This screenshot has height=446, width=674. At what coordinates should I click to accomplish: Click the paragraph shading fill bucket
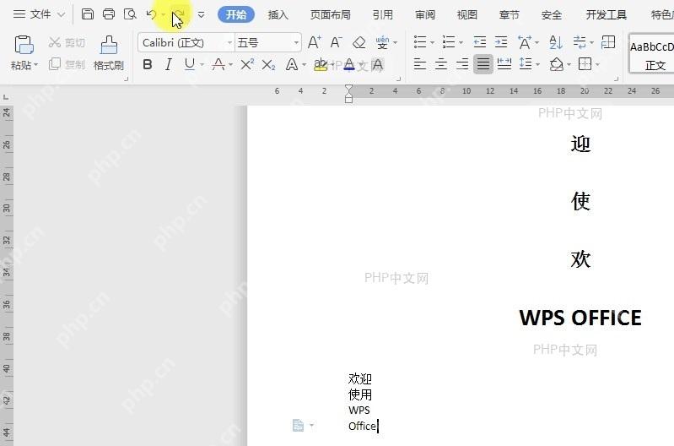pyautogui.click(x=557, y=64)
